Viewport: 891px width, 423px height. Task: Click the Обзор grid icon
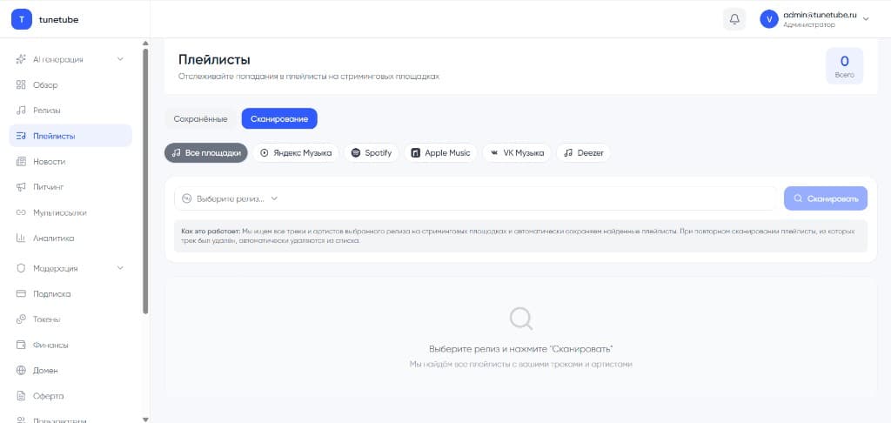21,84
